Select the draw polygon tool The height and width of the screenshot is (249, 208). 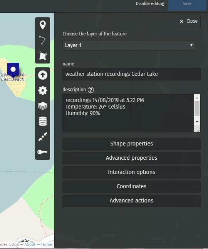43,56
